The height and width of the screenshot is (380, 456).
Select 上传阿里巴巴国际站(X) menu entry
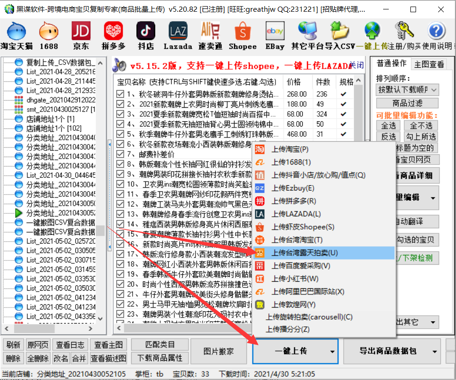pyautogui.click(x=324, y=292)
